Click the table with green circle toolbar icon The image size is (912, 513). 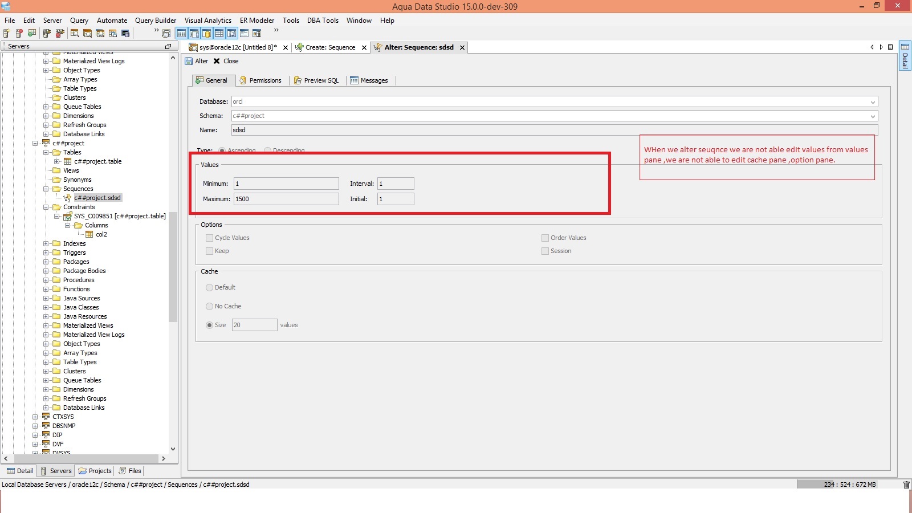pyautogui.click(x=31, y=33)
